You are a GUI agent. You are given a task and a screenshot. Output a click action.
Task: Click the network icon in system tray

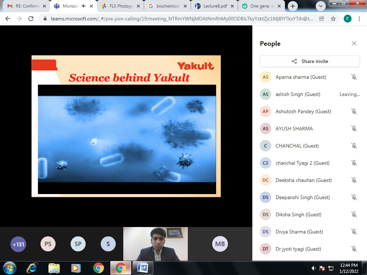(331, 268)
